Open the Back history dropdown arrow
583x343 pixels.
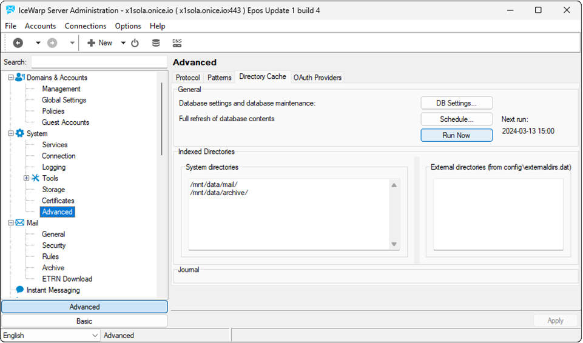coord(38,43)
